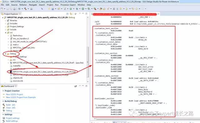Click the Project settings link
Viewport: 200px width, 123px height.
(x=13, y=118)
